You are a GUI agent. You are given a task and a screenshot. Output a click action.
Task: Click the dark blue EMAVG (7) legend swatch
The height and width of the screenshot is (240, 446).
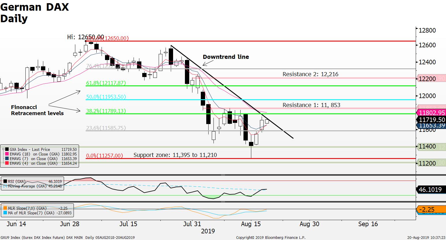point(7,159)
